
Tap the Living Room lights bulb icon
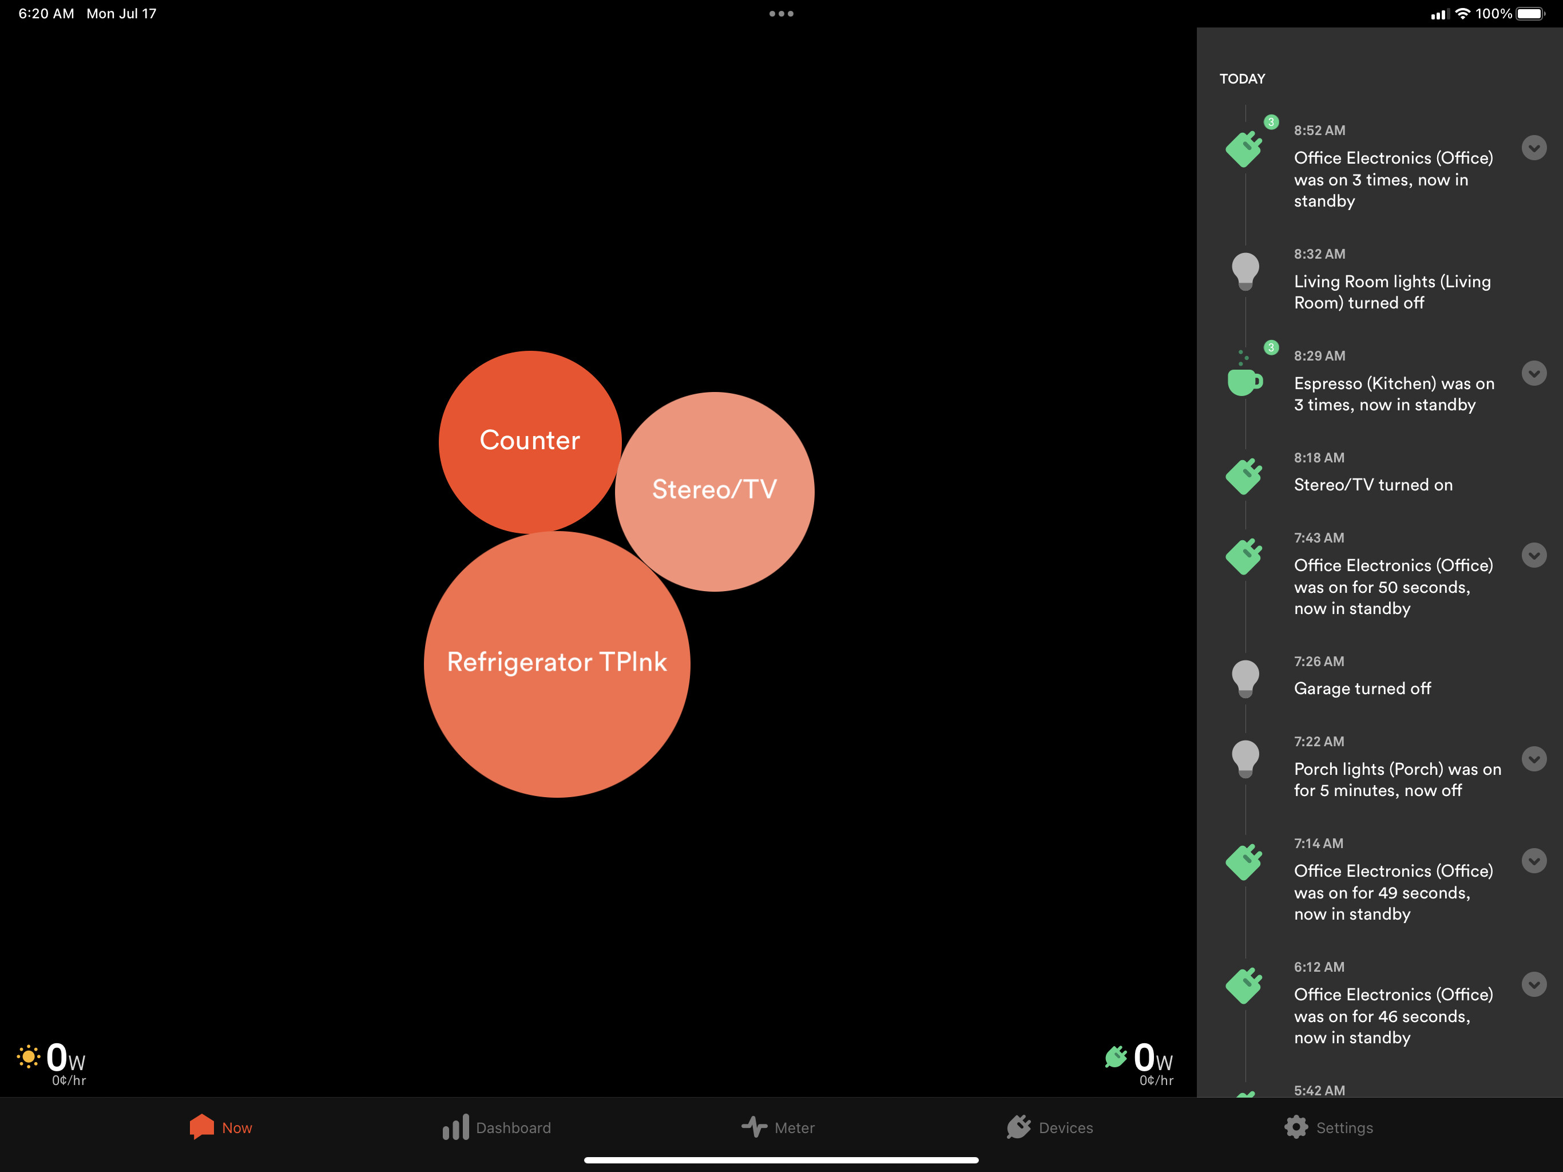(x=1245, y=271)
